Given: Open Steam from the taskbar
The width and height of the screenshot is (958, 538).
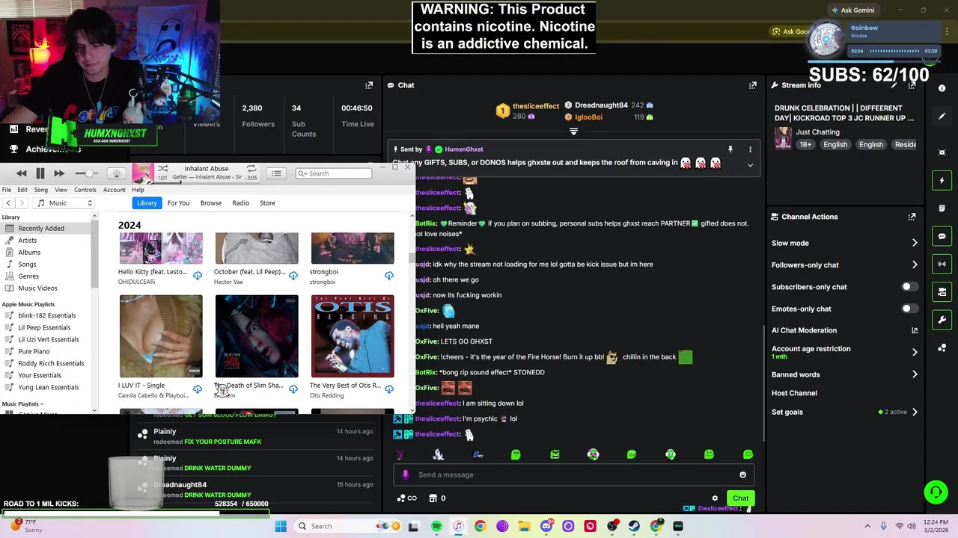Looking at the screenshot, I should (634, 526).
